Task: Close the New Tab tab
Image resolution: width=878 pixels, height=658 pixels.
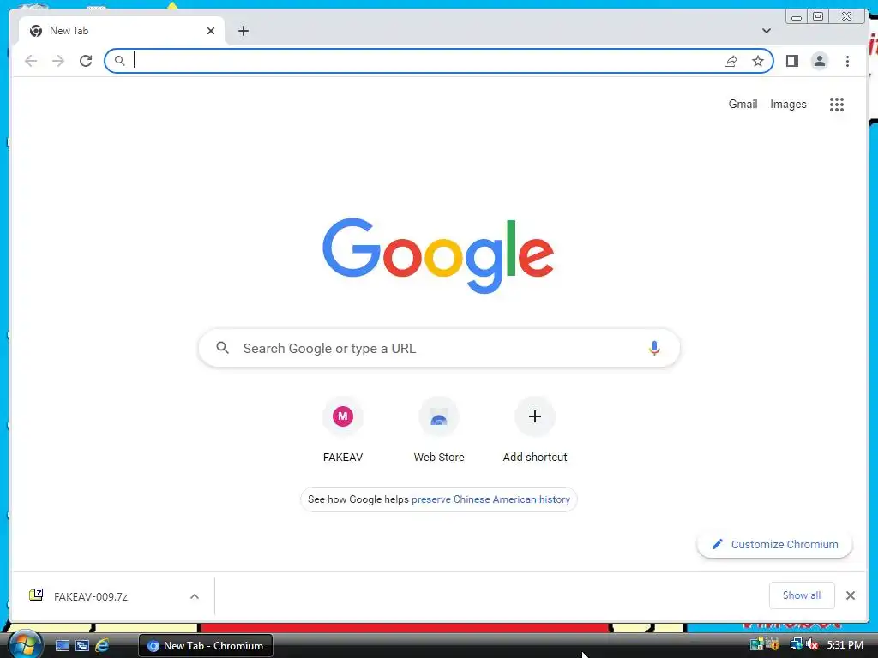Action: 211,31
